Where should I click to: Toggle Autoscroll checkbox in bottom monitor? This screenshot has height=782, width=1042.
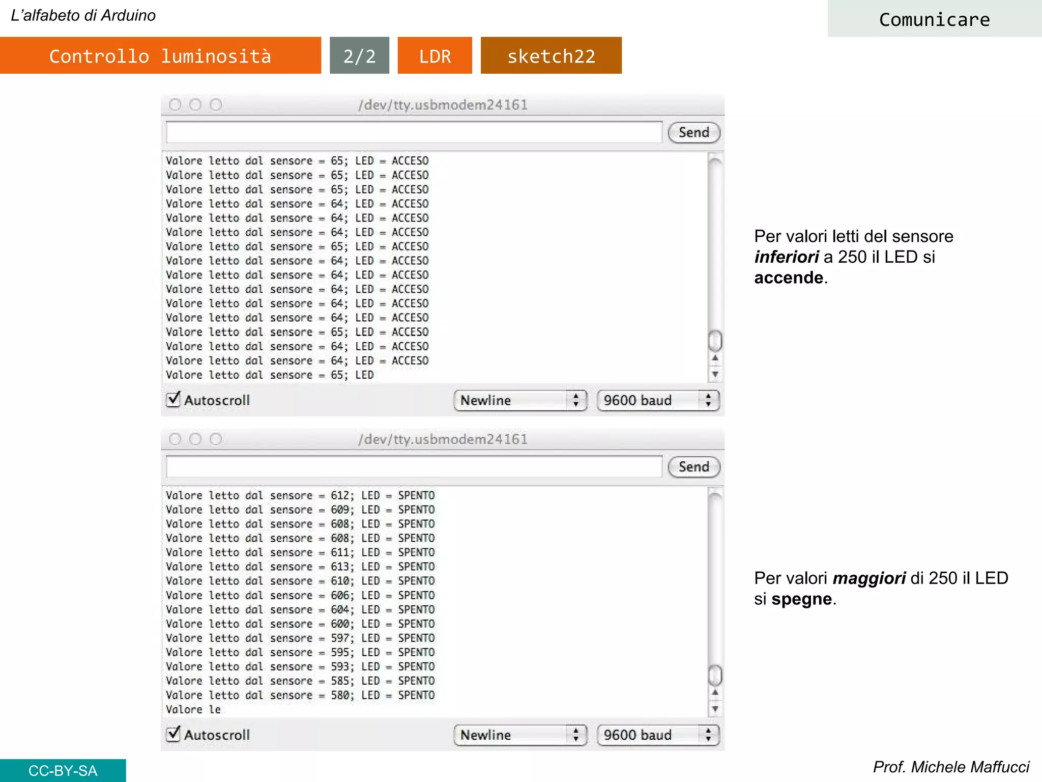(173, 734)
